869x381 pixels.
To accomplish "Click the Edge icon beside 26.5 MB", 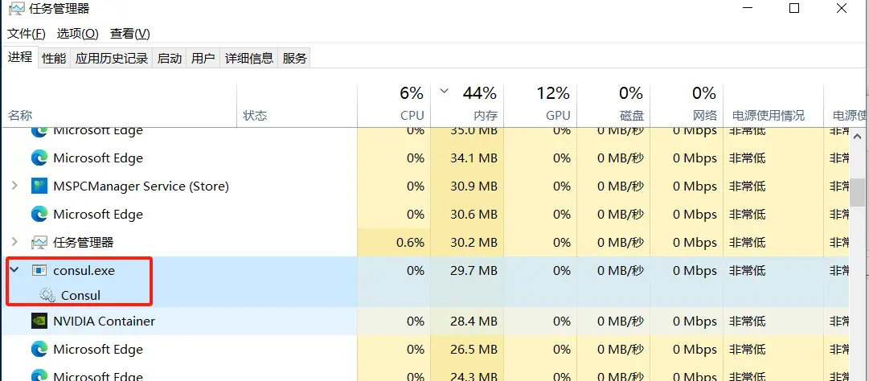I will click(39, 350).
